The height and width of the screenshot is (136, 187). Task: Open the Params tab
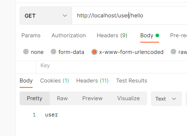tap(31, 35)
